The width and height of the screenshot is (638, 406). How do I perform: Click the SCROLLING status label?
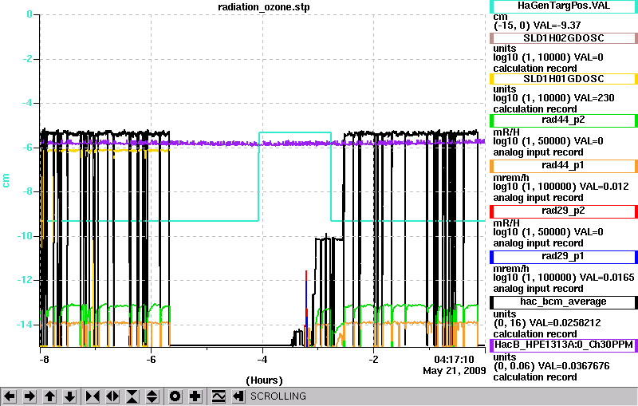(x=278, y=396)
